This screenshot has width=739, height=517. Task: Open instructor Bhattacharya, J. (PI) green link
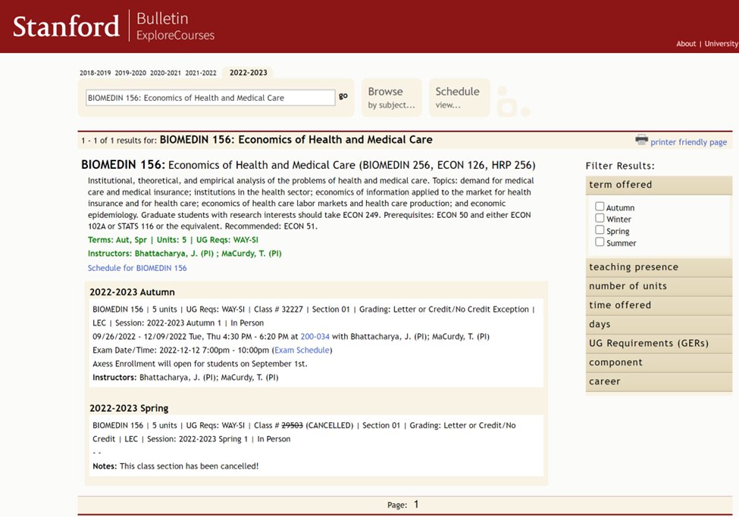(174, 254)
